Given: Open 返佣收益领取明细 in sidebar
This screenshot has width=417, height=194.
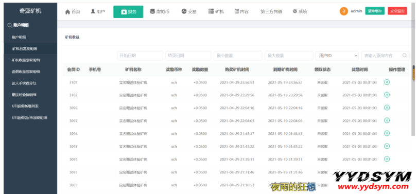Looking at the screenshot, I should (x=26, y=72).
